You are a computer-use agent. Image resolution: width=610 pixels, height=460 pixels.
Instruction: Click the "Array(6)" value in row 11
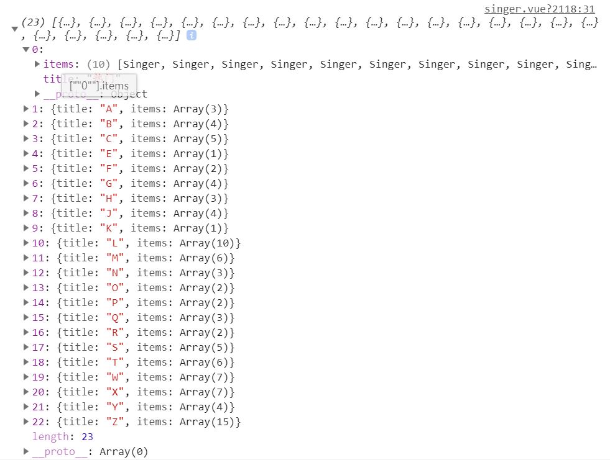point(204,258)
